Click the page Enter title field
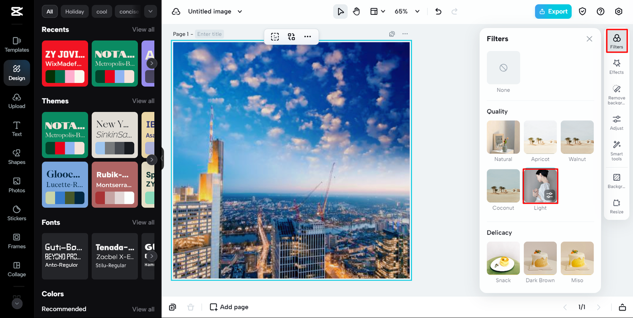 coord(210,34)
